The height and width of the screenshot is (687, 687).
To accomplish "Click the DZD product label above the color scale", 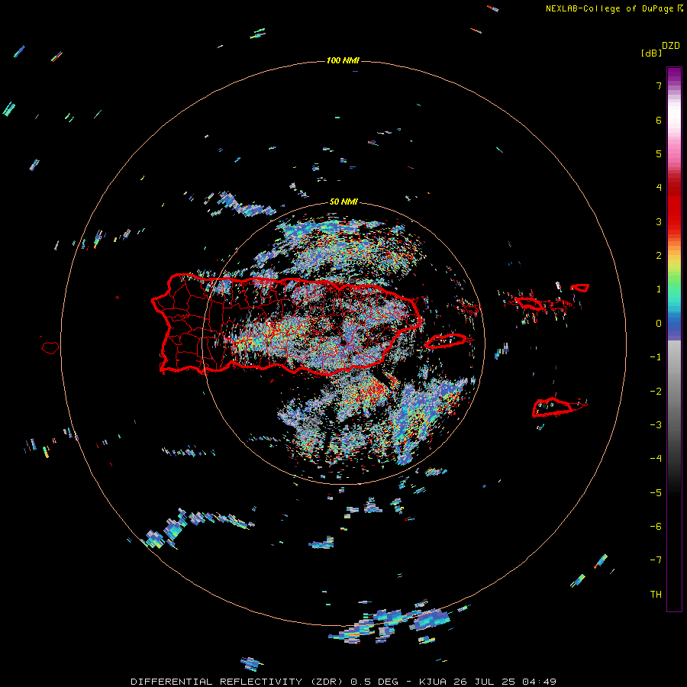I will (x=671, y=46).
